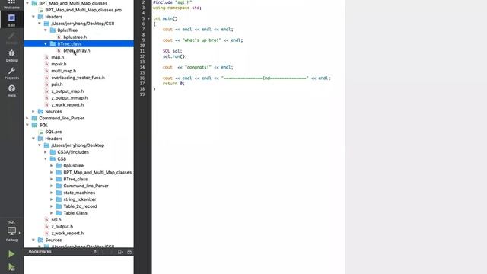Close the Bookmarks side pane

tap(129, 252)
